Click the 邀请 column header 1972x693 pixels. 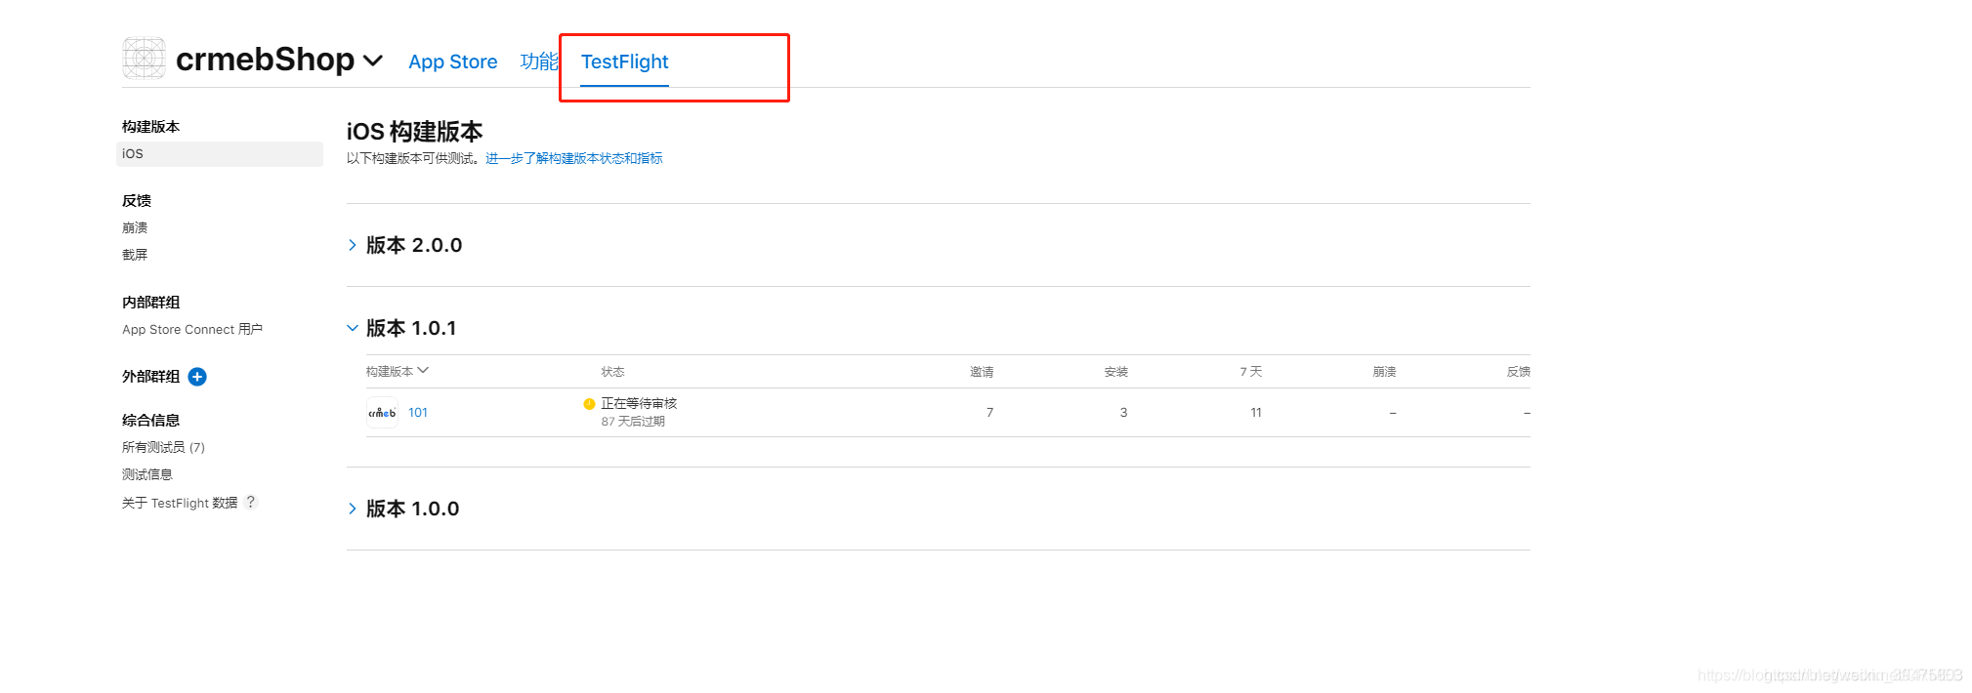[x=982, y=372]
